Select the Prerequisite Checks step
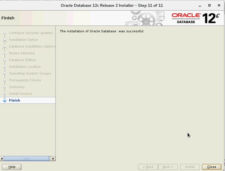This screenshot has width=225, height=171. click(x=25, y=80)
